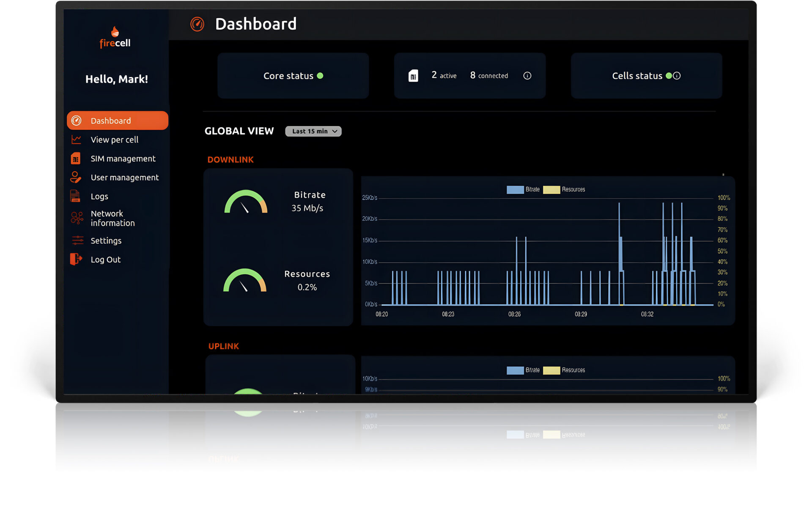Click the Core status card
This screenshot has width=812, height=527.
click(293, 75)
